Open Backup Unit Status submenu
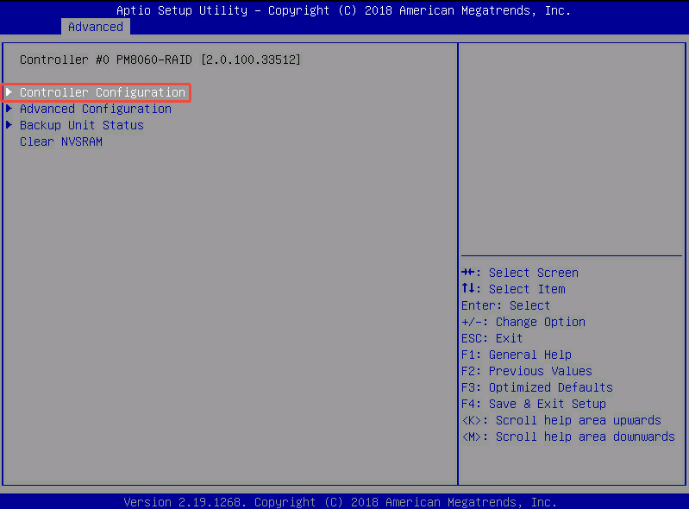 pyautogui.click(x=82, y=125)
